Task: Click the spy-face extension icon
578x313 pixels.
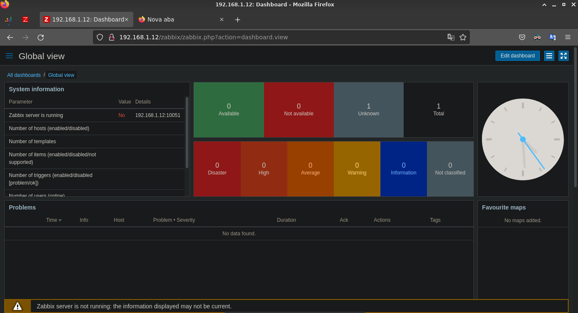Action: click(x=537, y=37)
